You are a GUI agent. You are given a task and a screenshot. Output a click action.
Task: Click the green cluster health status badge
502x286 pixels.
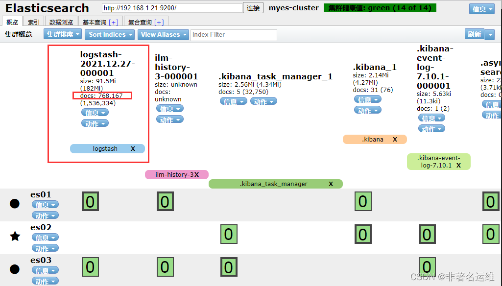coord(380,8)
